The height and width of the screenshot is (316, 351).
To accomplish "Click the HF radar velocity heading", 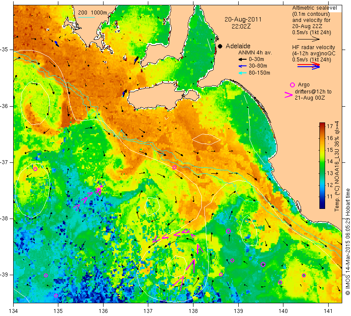I will pyautogui.click(x=313, y=47).
